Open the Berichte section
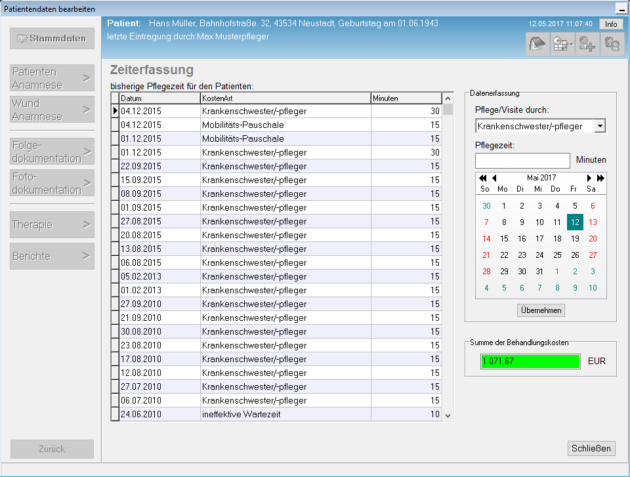The image size is (630, 477). tap(52, 256)
